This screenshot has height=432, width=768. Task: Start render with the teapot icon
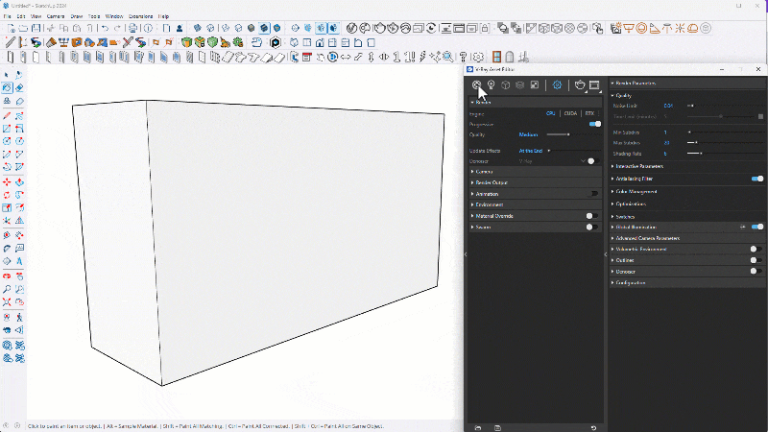pos(580,84)
